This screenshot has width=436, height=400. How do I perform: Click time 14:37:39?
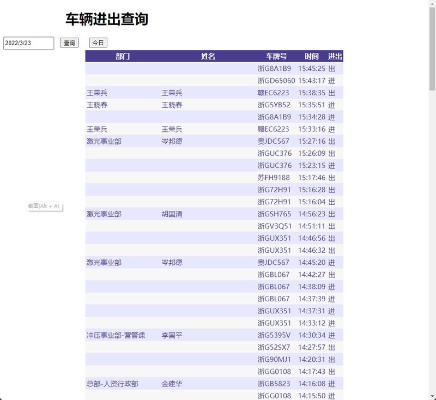click(x=312, y=299)
